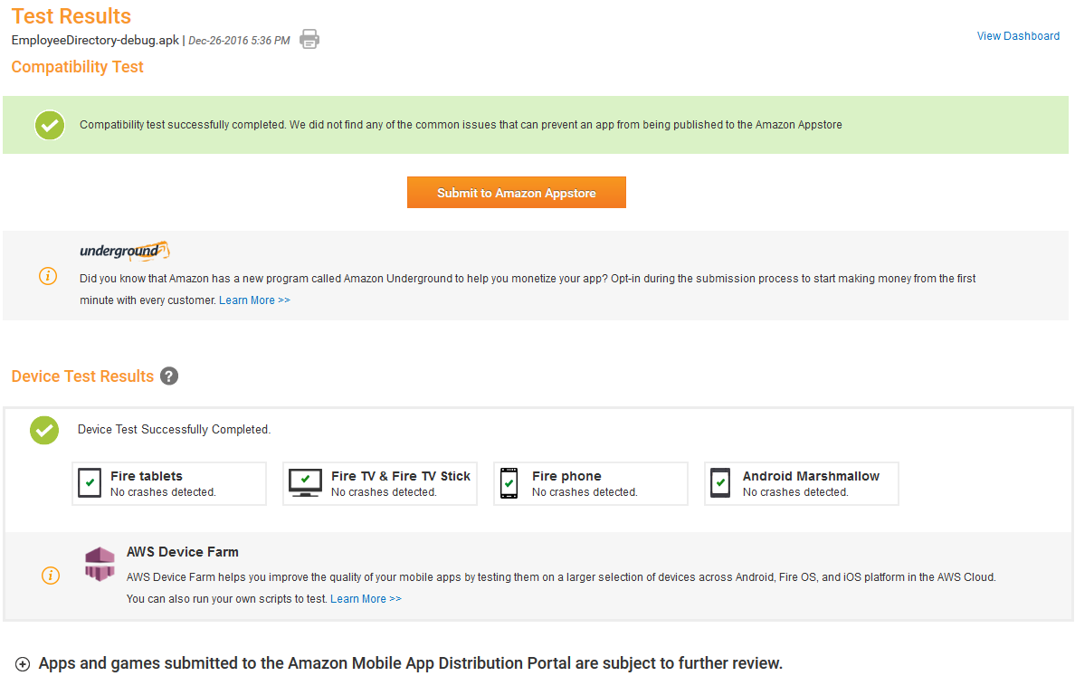The image size is (1075, 695).
Task: Click the info icon beside AWS Device Farm
Action: tap(51, 575)
